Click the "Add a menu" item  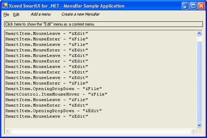coord(41,14)
